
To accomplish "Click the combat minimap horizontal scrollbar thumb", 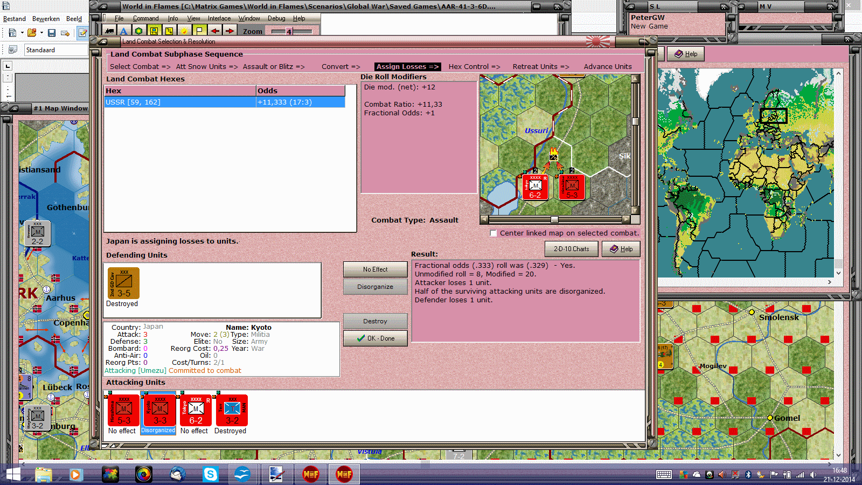I will [554, 220].
